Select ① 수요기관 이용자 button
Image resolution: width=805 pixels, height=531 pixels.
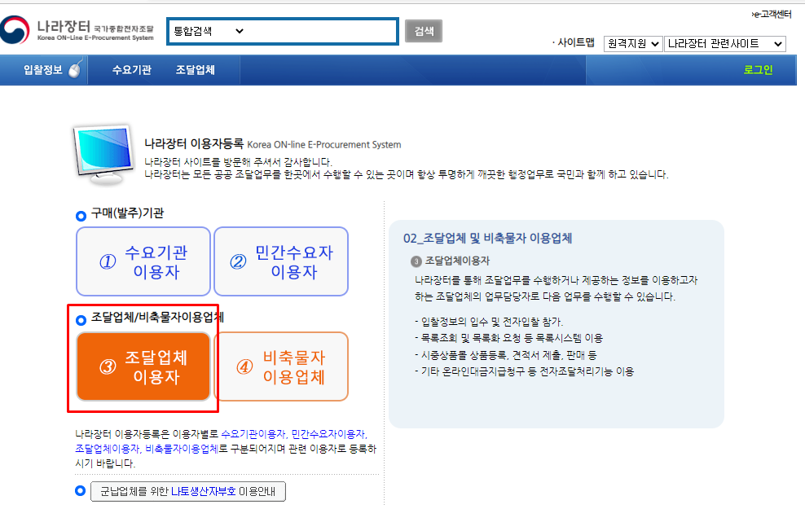(x=143, y=261)
